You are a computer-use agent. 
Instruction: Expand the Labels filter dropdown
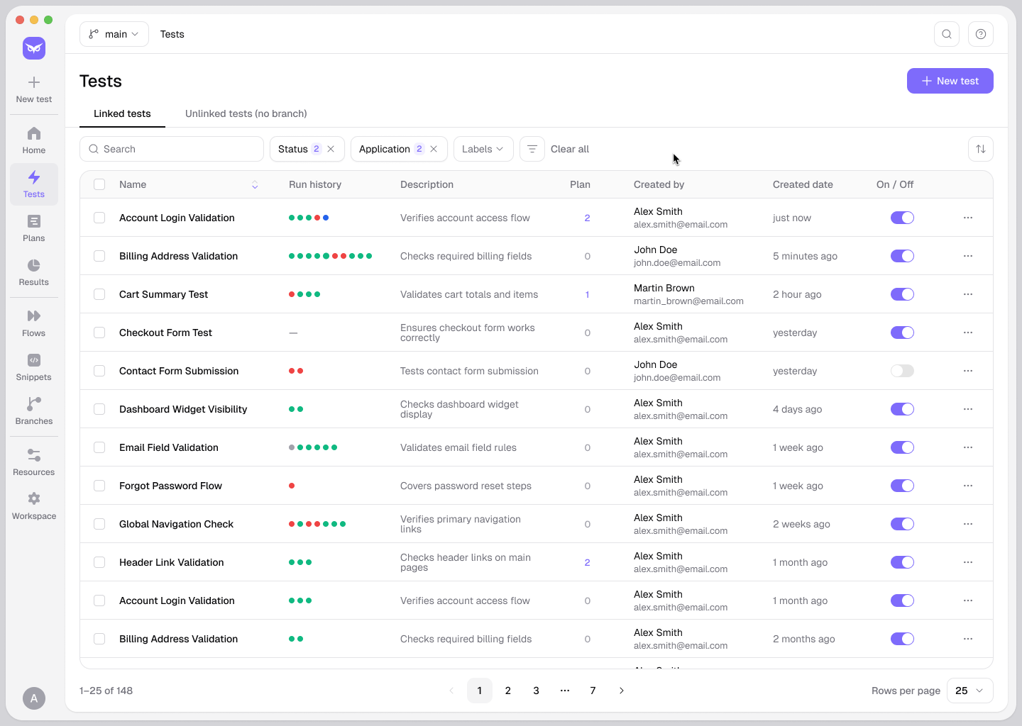(x=483, y=149)
